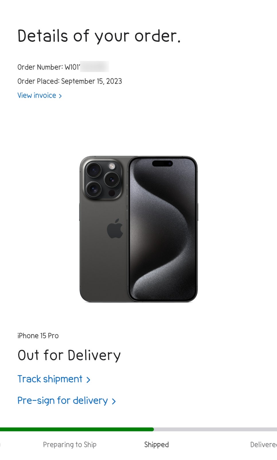
Task: Click the chevron beside View invoice
Action: point(60,96)
